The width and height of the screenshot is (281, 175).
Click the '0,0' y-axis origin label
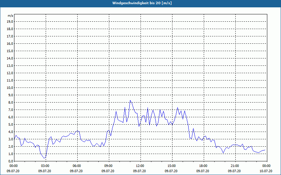(11, 161)
